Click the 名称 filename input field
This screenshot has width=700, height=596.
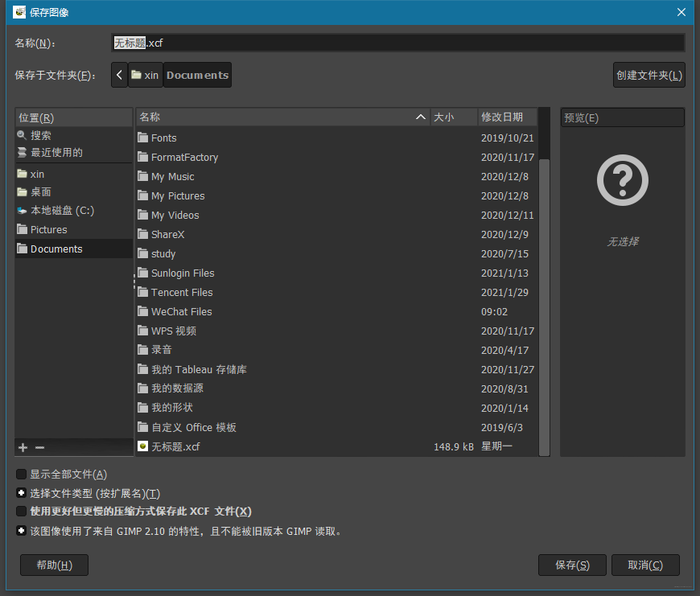(398, 43)
